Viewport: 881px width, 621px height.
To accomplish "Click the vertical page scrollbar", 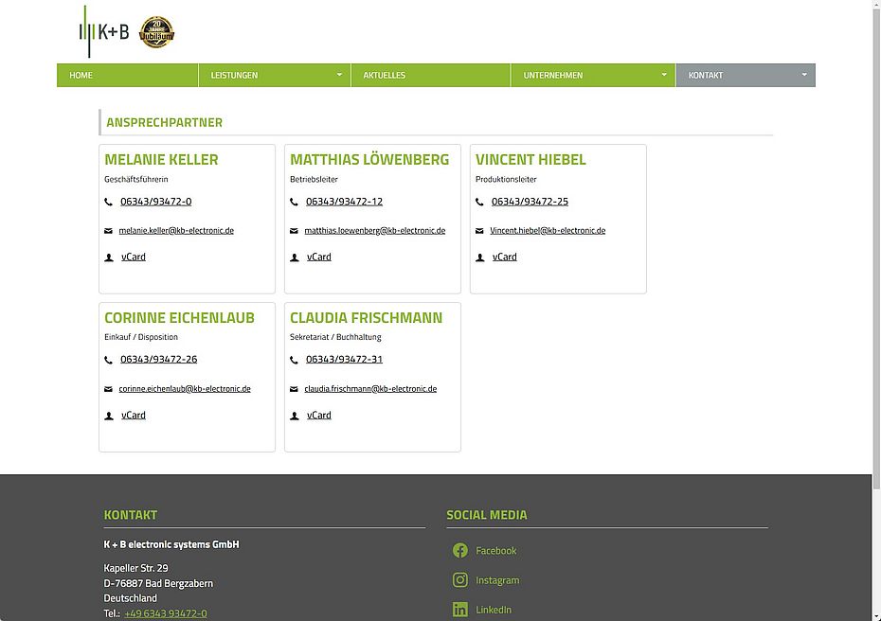I will click(875, 284).
